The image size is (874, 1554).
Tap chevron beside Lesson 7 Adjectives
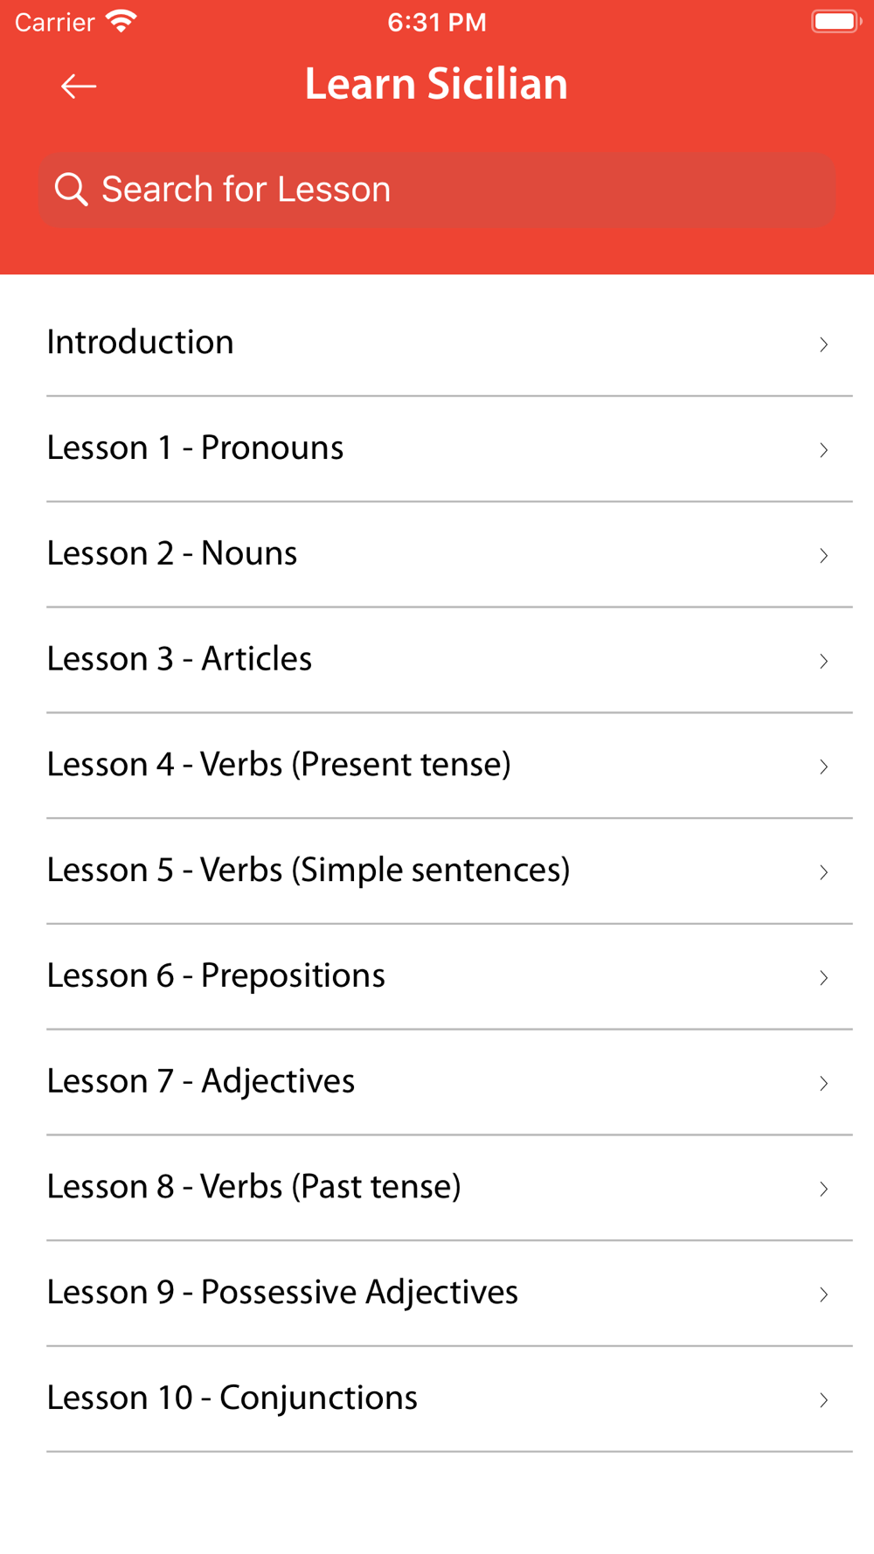[823, 1084]
